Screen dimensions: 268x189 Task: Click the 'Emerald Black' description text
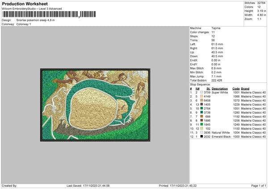click(221, 137)
